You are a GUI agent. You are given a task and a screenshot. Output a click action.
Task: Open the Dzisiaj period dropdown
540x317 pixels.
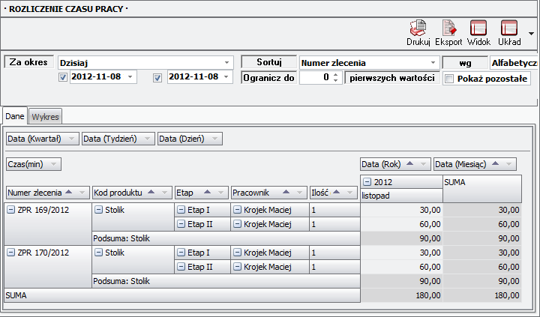226,63
